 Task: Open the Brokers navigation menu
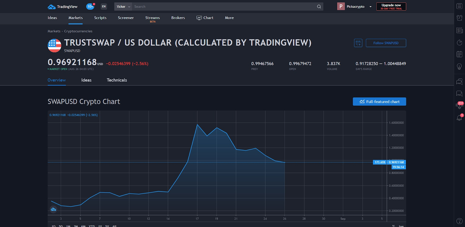[x=178, y=18]
